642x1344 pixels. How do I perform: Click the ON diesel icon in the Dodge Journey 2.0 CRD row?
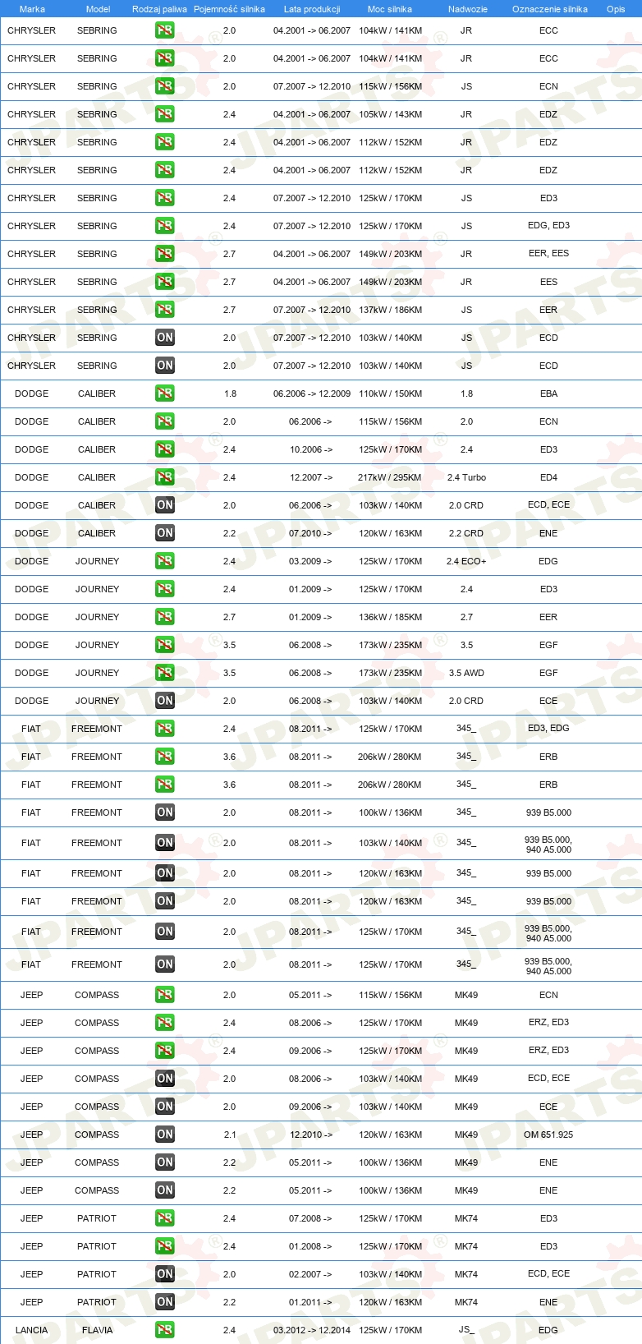[x=165, y=701]
